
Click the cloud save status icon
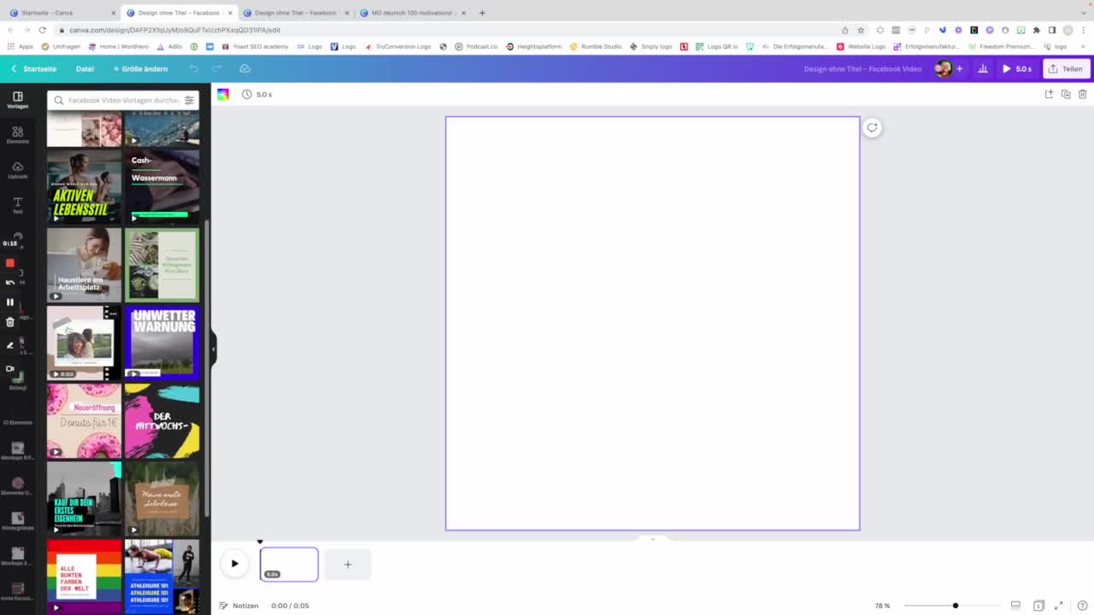244,68
